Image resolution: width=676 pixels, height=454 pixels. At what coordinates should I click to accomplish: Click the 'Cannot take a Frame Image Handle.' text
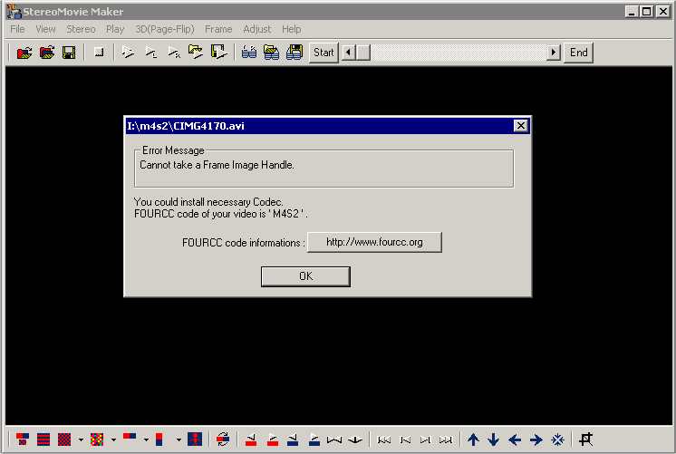[x=217, y=165]
